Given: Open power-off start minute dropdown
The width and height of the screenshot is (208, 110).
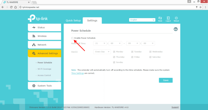Looking at the screenshot, I should pos(115,43).
